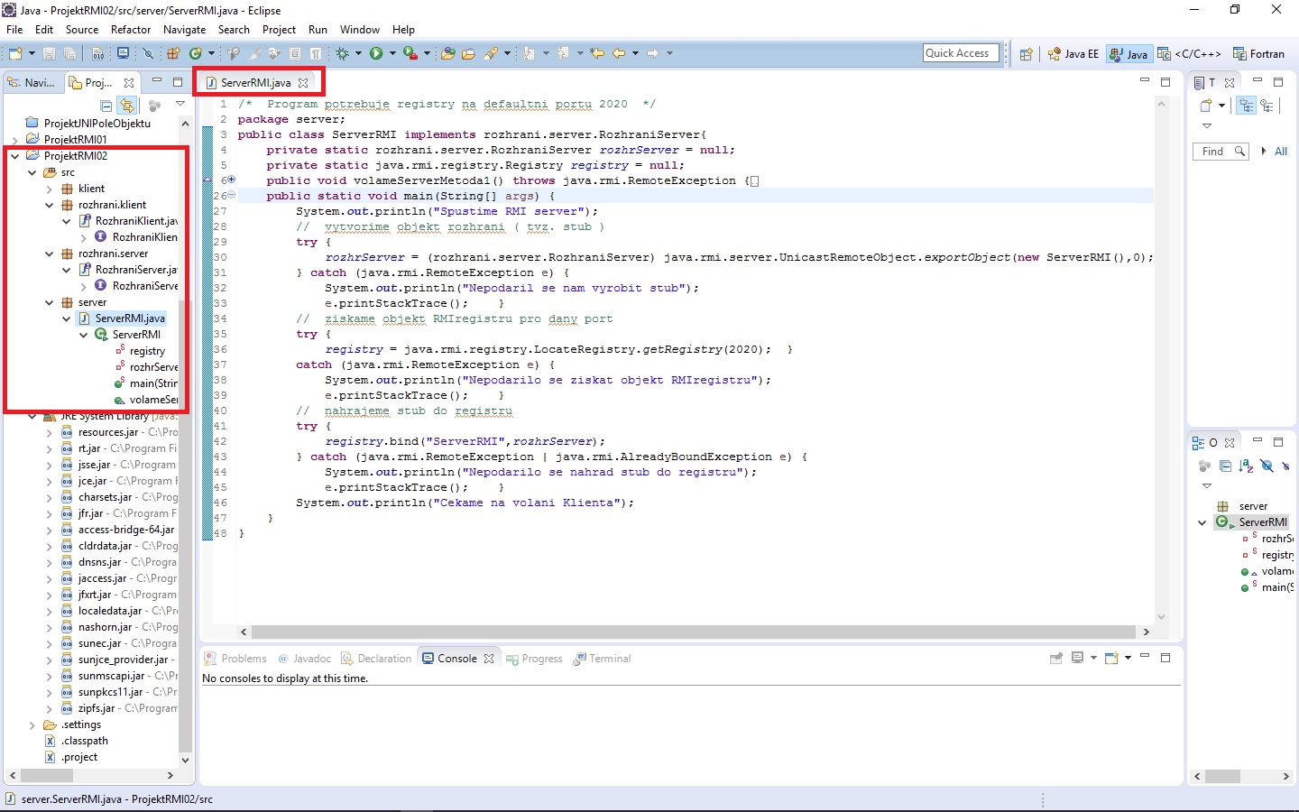Toggle Hide Static Members in the Outline view
The image size is (1299, 812).
click(x=1285, y=466)
